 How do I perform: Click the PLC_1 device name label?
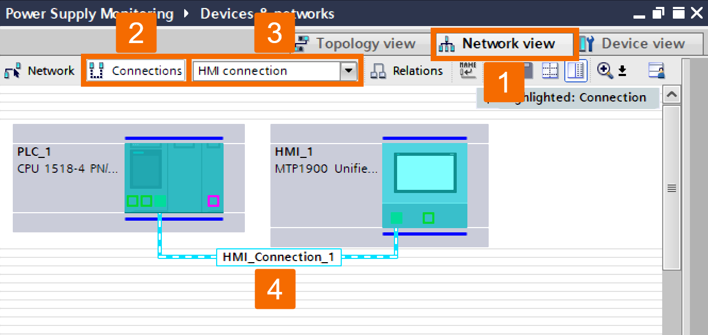click(34, 152)
